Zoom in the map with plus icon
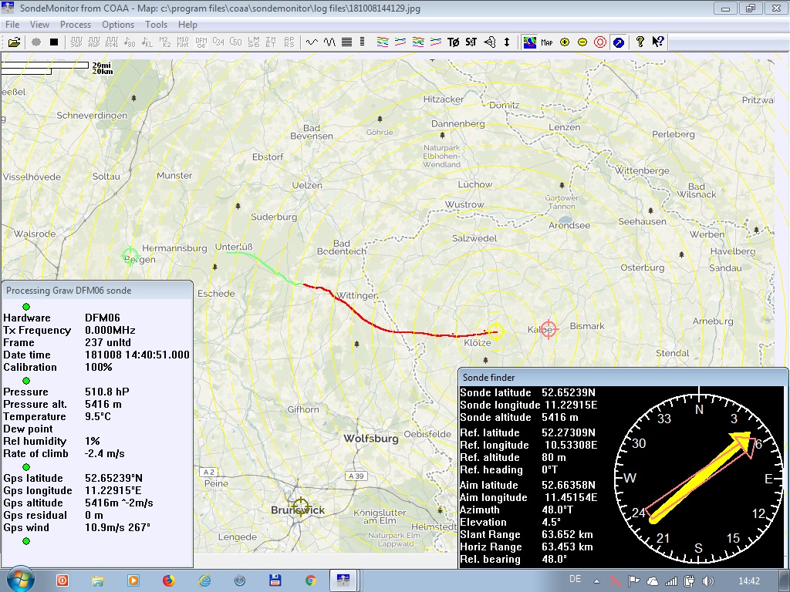This screenshot has width=790, height=592. tap(565, 42)
